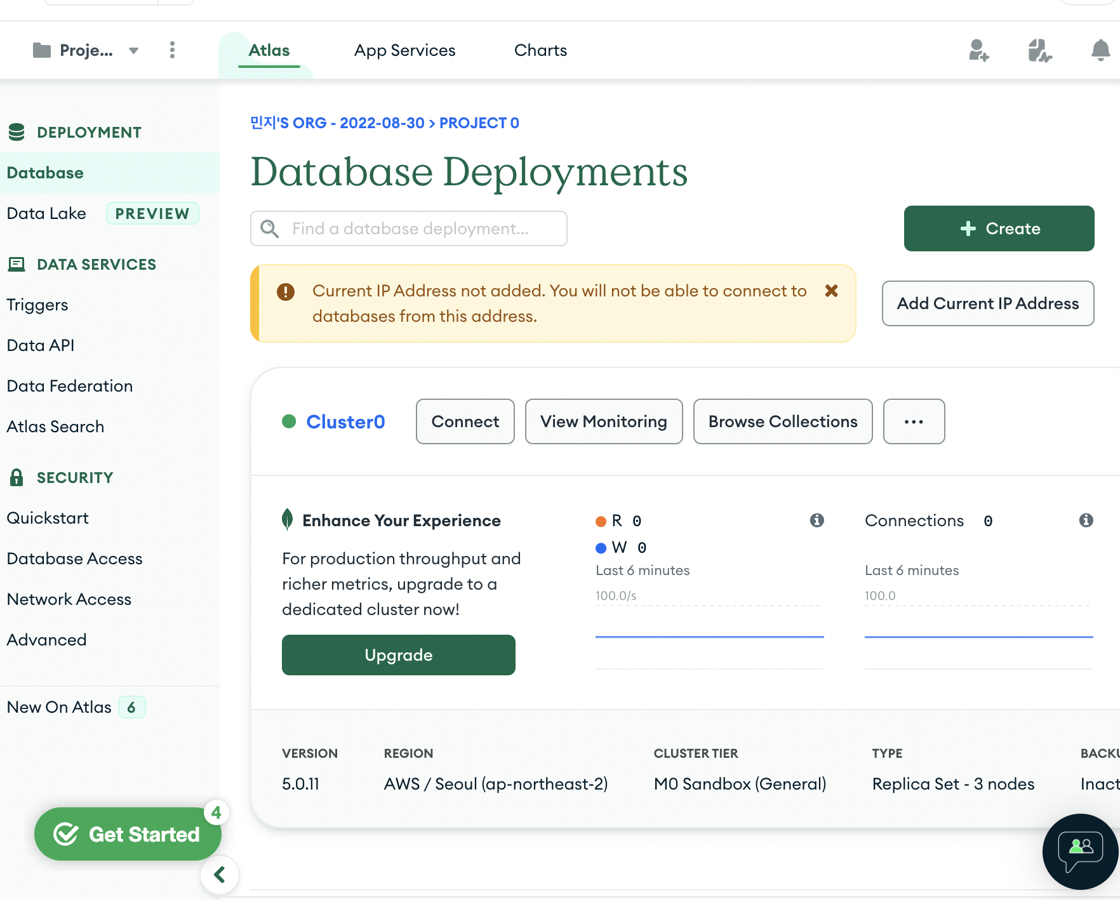This screenshot has width=1120, height=900.
Task: Open project options kebab menu
Action: (172, 50)
